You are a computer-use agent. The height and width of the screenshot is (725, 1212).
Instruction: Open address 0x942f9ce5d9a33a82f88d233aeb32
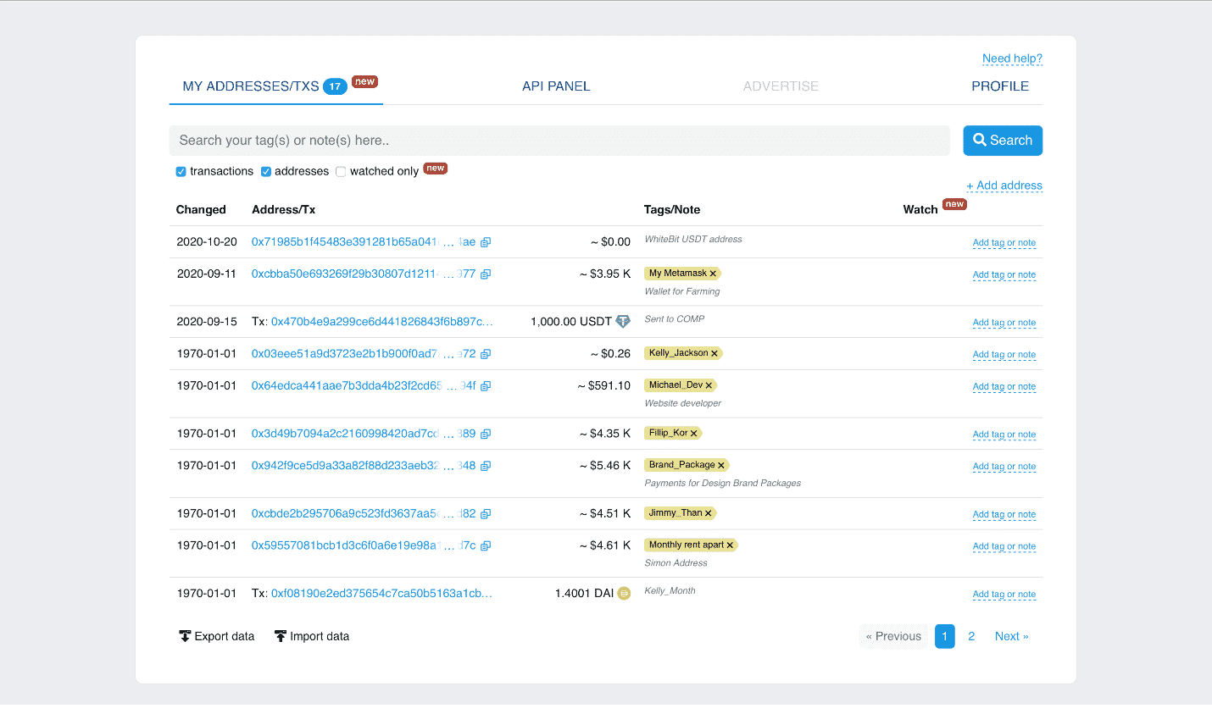(x=364, y=466)
